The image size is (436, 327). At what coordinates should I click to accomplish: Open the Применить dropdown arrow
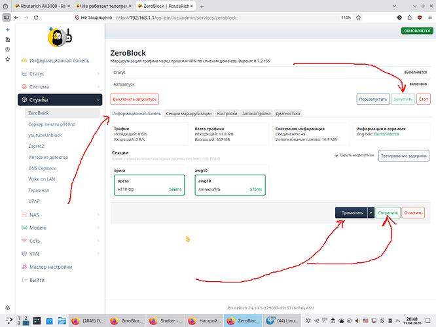coord(371,213)
